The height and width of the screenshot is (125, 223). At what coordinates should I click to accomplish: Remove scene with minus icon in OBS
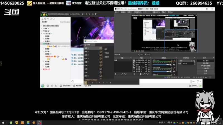(119, 74)
